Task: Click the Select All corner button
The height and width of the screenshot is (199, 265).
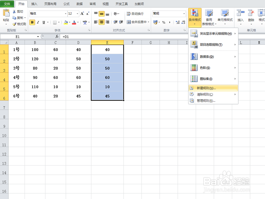Action: 4,42
